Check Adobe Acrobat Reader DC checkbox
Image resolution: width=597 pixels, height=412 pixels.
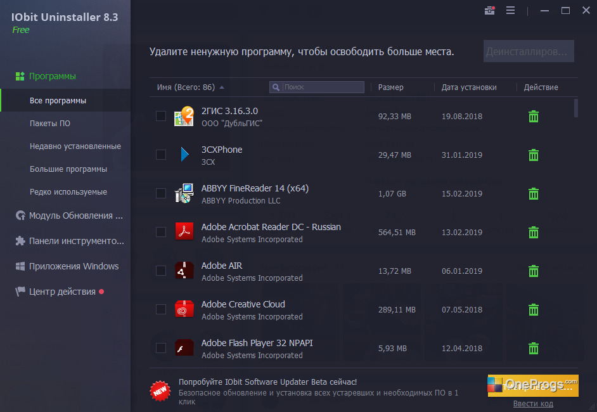pyautogui.click(x=161, y=232)
